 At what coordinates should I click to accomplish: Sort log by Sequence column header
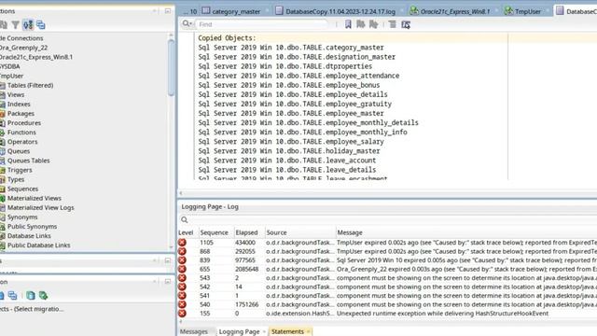coord(214,232)
